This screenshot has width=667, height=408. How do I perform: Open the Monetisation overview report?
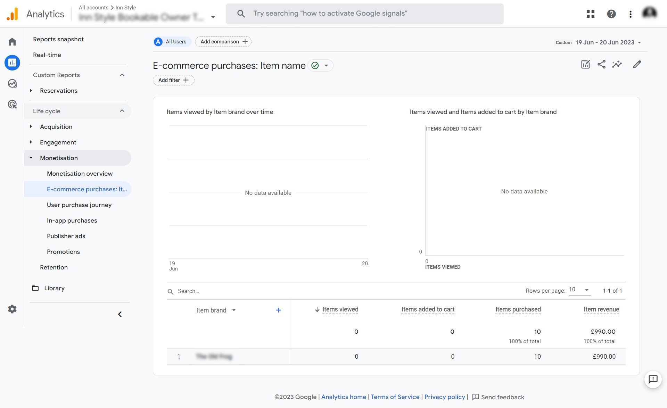[x=80, y=174]
